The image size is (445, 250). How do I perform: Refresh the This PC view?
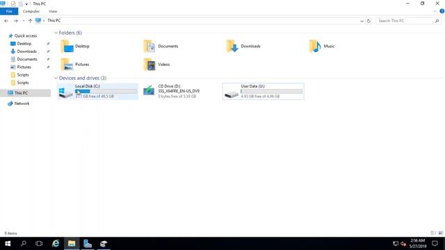tap(369, 21)
